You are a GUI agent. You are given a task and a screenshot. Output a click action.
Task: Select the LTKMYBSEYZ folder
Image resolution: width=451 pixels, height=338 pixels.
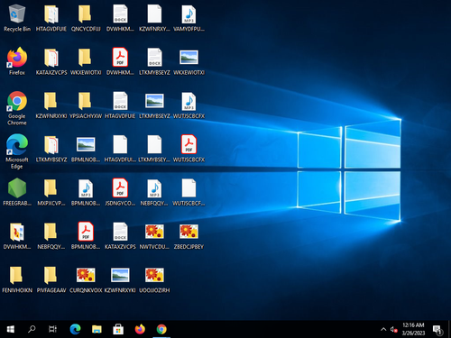click(x=51, y=149)
